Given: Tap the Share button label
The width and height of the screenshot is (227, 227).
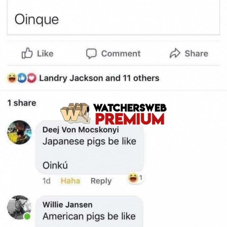Looking at the screenshot, I should tap(196, 54).
